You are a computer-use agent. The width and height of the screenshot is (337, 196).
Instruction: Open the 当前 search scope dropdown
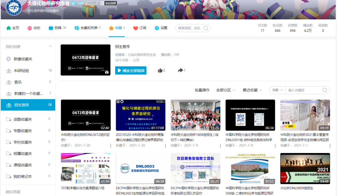click(277, 90)
